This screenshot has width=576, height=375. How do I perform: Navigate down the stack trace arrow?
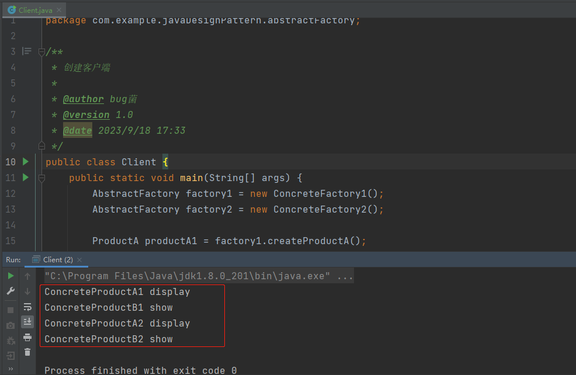click(27, 291)
